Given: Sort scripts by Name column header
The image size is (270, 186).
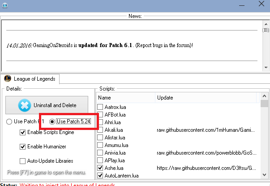Looking at the screenshot, I should [x=126, y=98].
